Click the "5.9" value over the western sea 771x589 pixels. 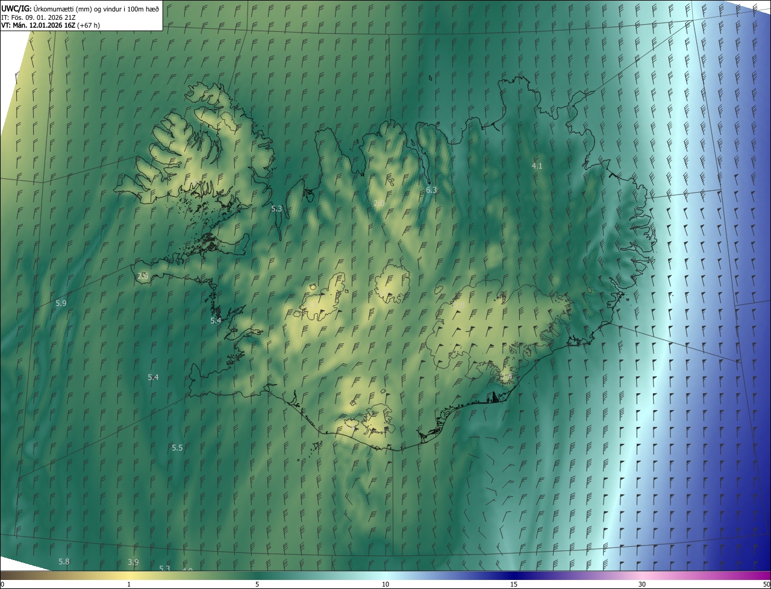(x=61, y=303)
